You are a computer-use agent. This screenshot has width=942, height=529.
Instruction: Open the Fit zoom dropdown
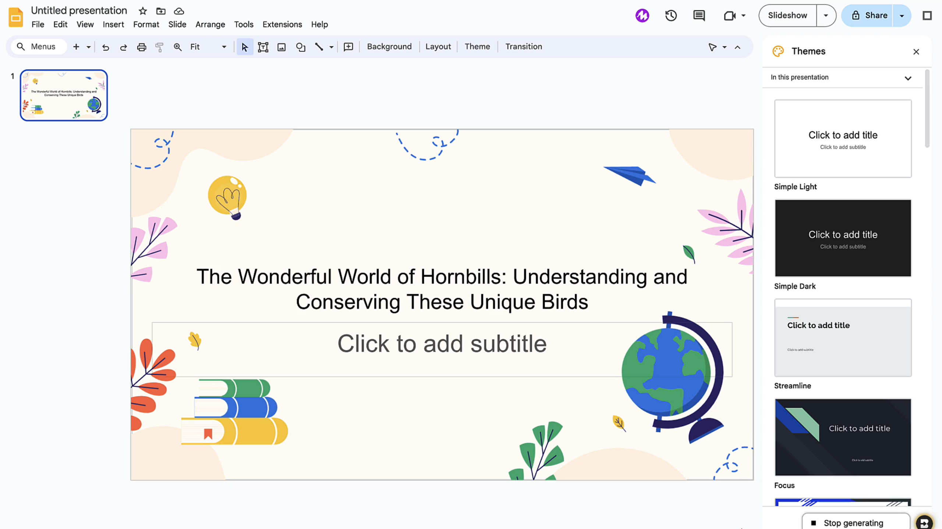[x=208, y=47]
